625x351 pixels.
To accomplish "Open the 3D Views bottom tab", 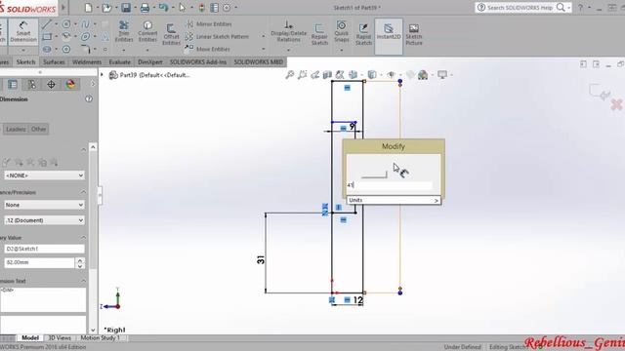I will point(60,338).
